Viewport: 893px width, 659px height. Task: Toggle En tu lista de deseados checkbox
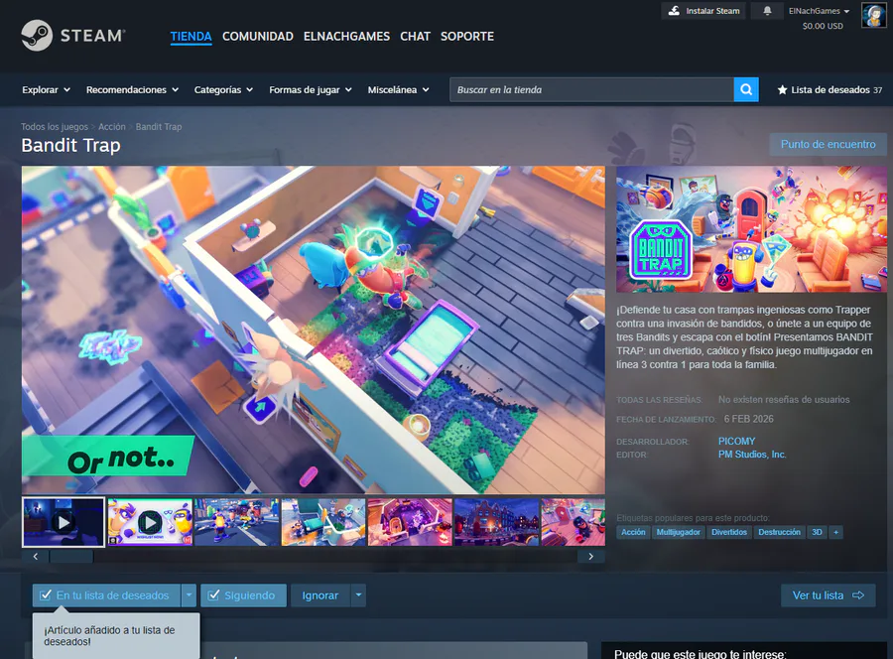click(x=106, y=595)
